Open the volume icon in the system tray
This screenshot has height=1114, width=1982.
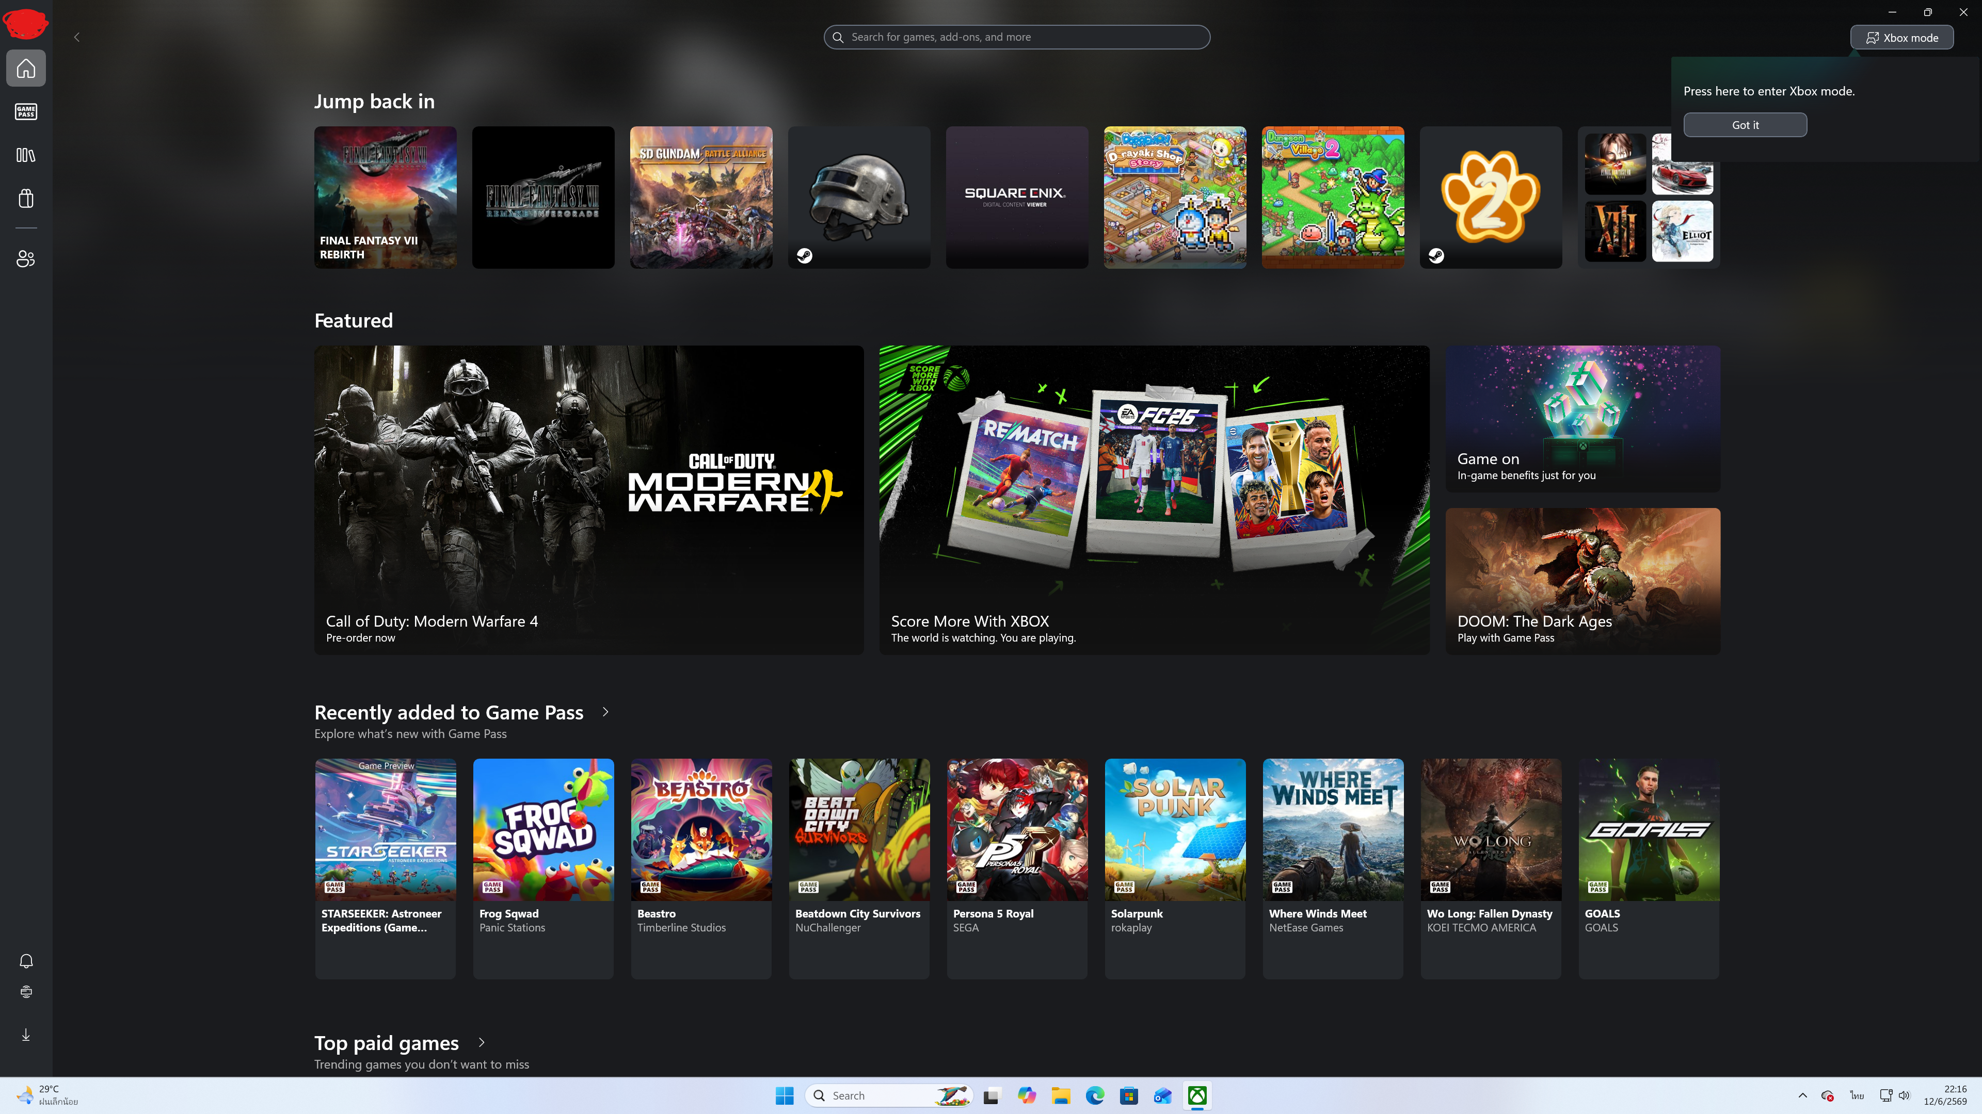click(x=1904, y=1095)
